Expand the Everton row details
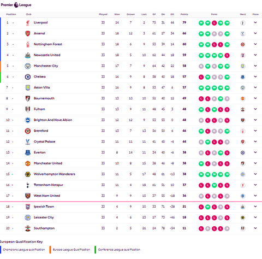Viewport: 262px width, 259px height. pos(255,152)
